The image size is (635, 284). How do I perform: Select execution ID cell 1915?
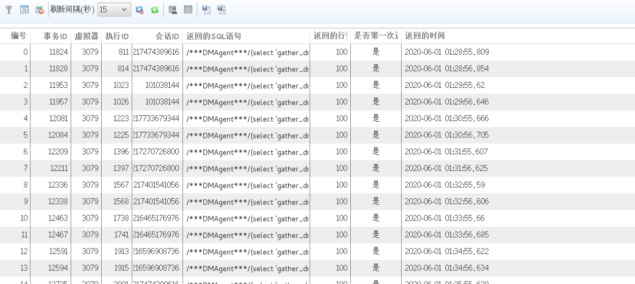point(122,268)
